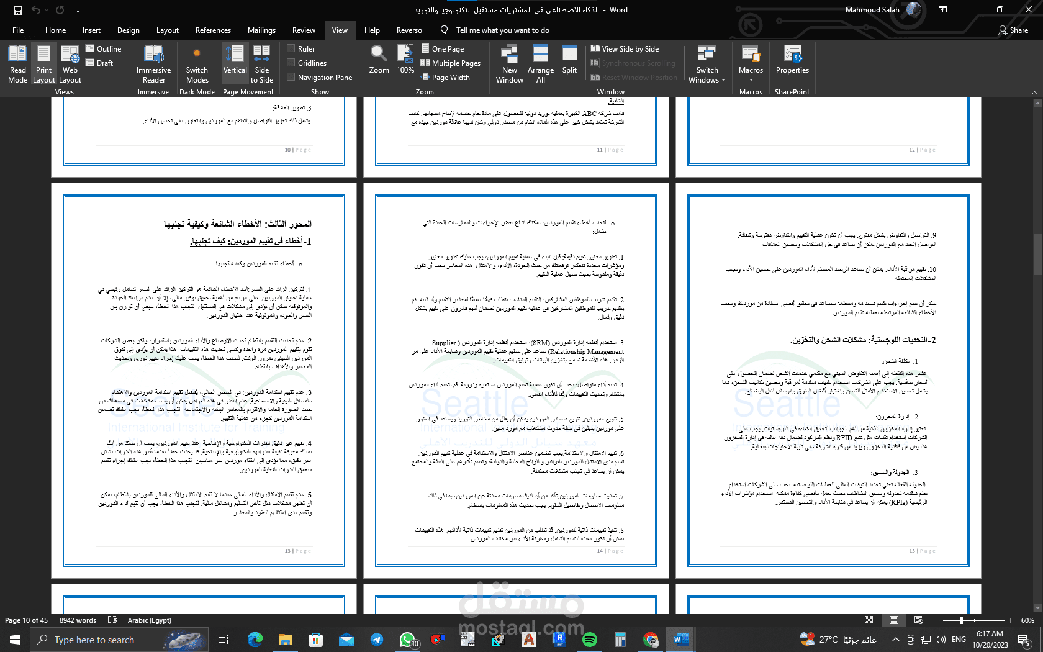This screenshot has height=652, width=1043.
Task: Click the Redo button in title bar
Action: (60, 10)
